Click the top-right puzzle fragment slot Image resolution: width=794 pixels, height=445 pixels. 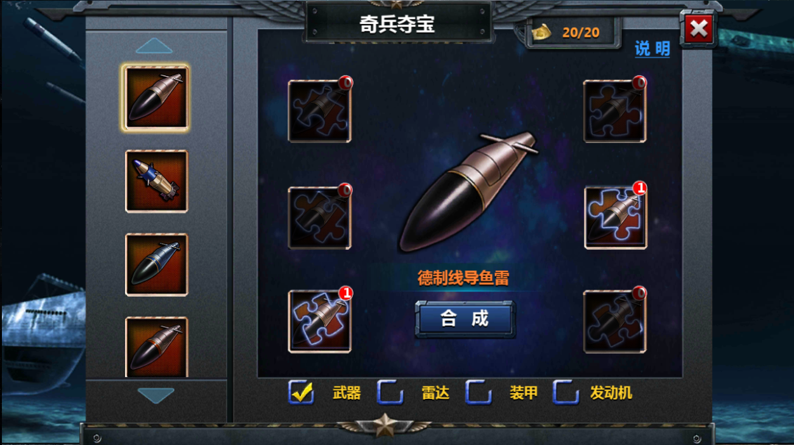[x=615, y=111]
